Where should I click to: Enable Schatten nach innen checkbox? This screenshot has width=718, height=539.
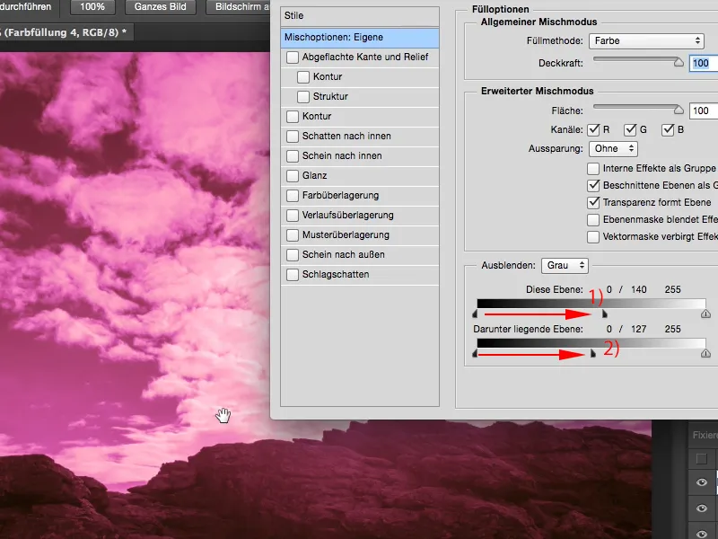click(x=293, y=137)
